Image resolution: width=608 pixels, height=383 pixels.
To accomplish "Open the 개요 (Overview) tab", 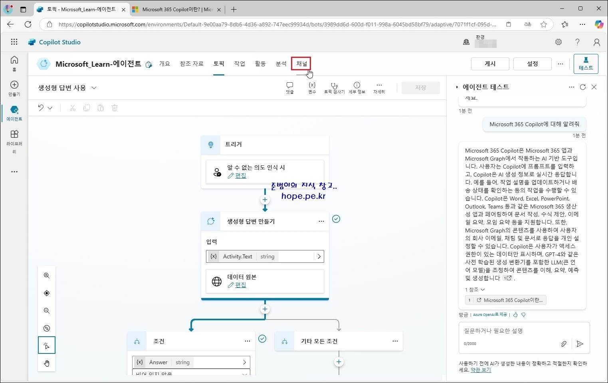I will coord(164,64).
